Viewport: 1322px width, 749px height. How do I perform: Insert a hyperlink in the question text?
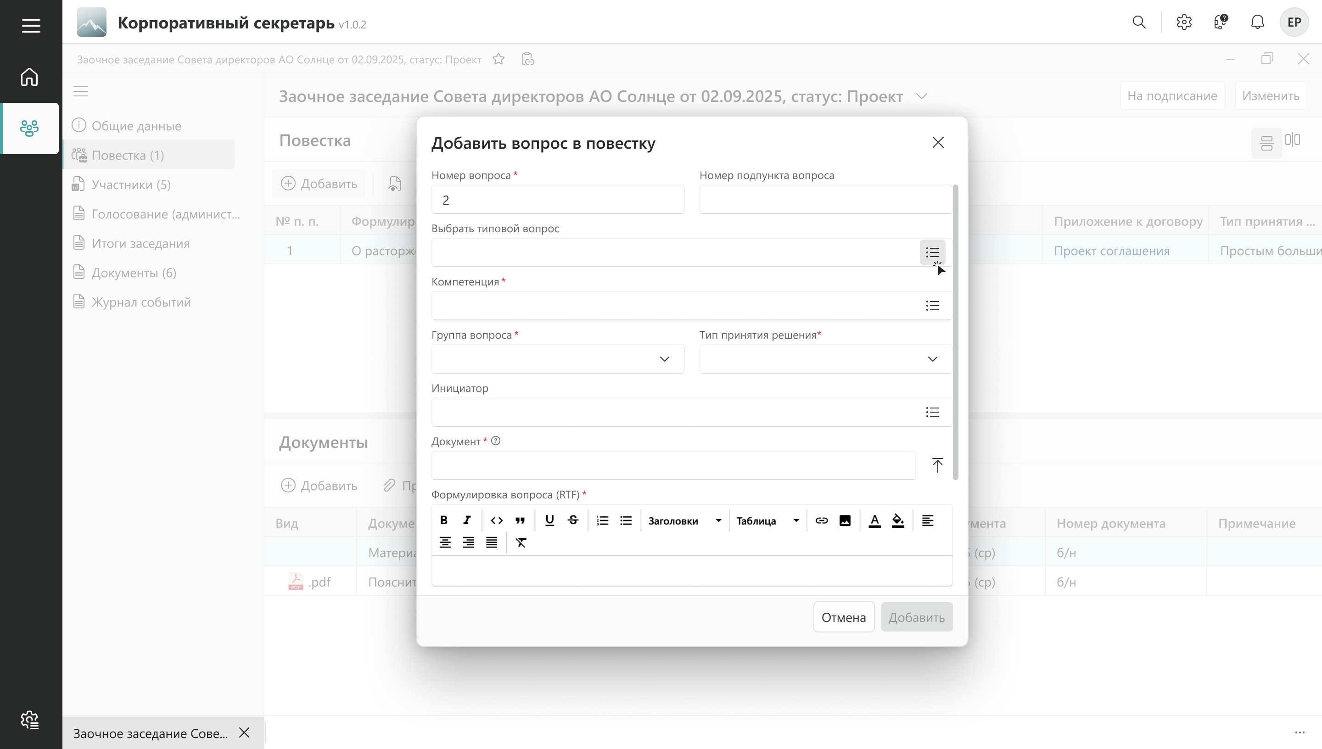coord(822,520)
